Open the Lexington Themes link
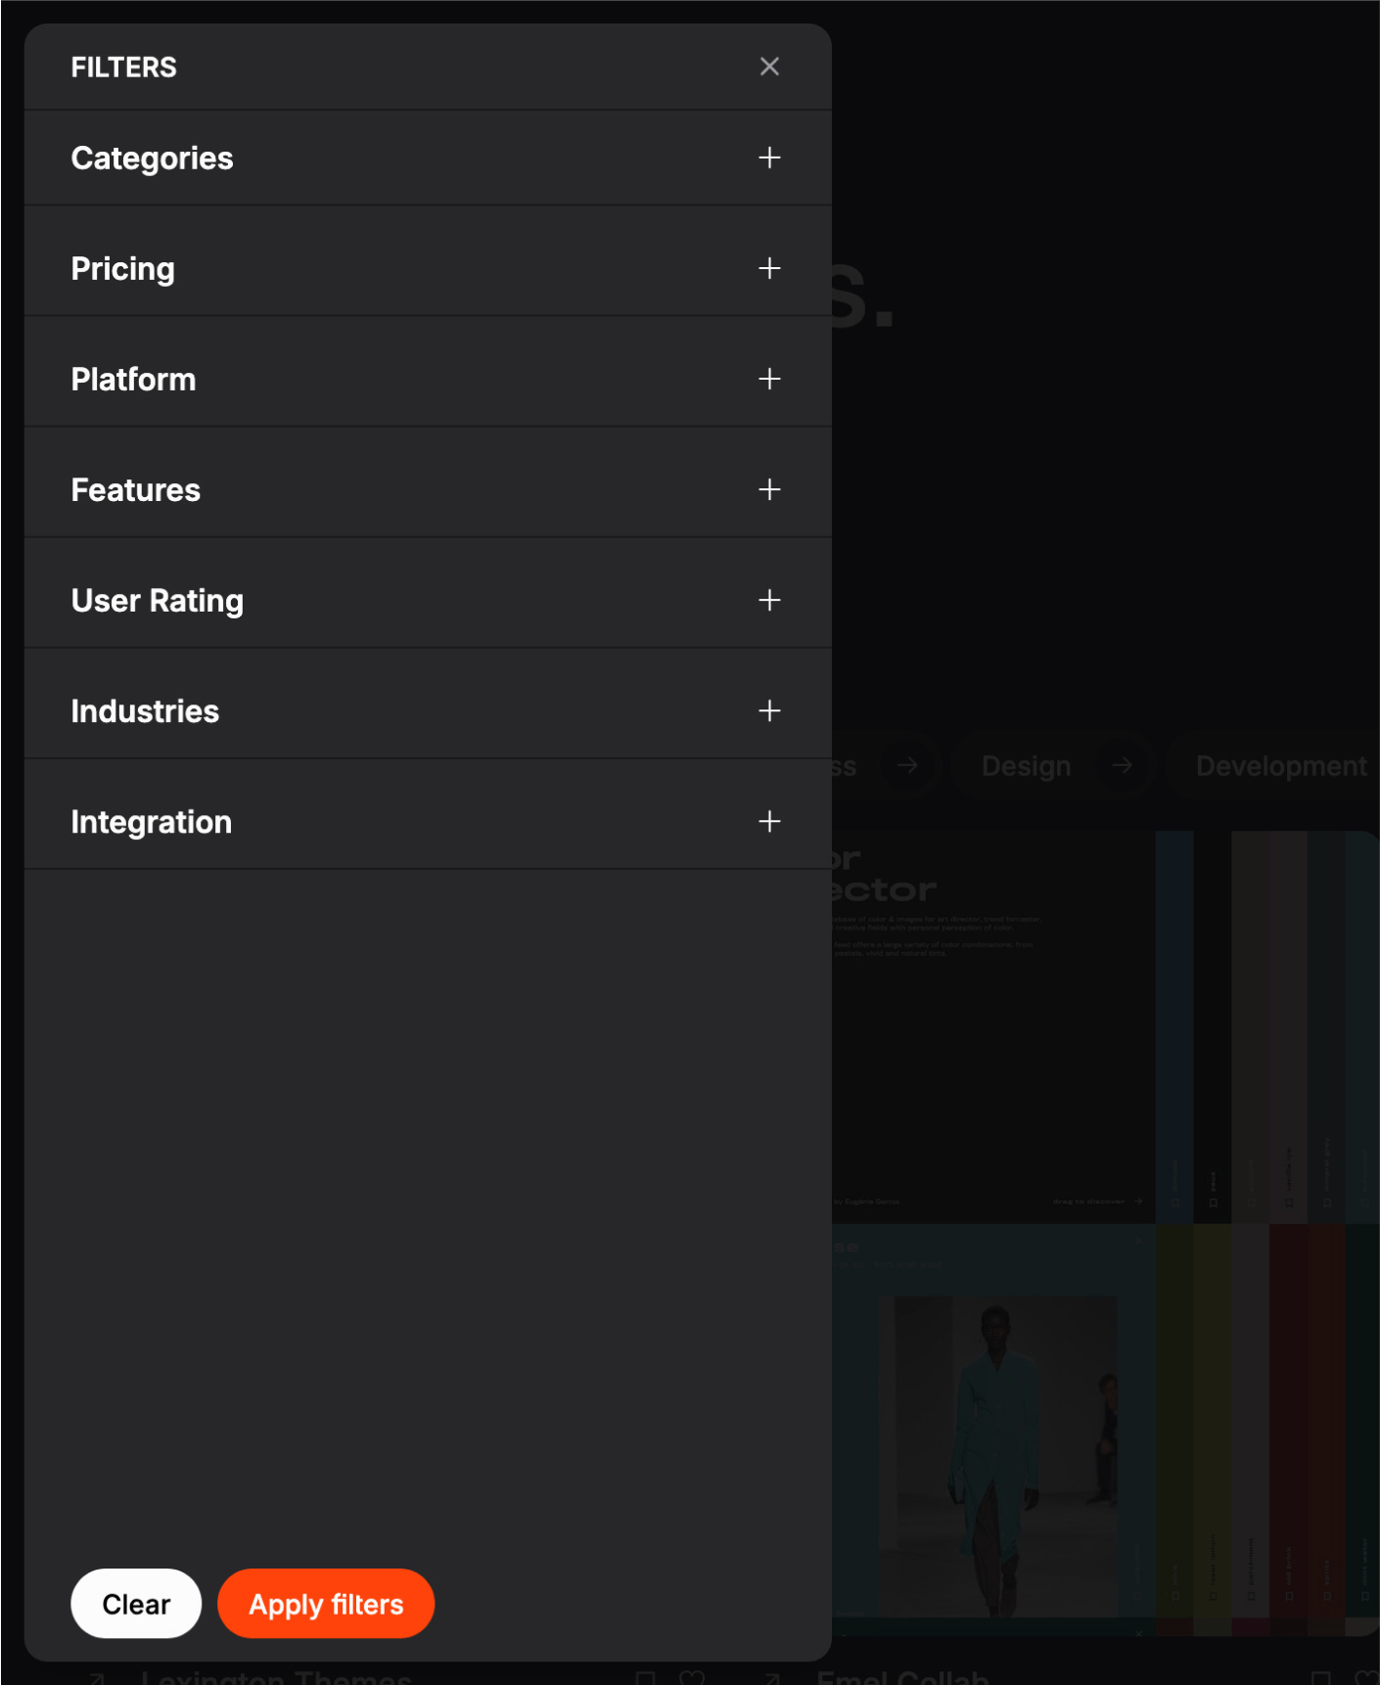 (276, 1677)
